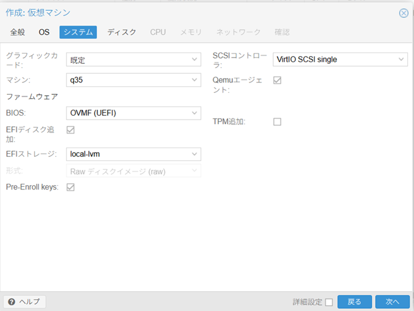Click the EFIディスク追加 label
The height and width of the screenshot is (311, 414).
tap(30, 134)
